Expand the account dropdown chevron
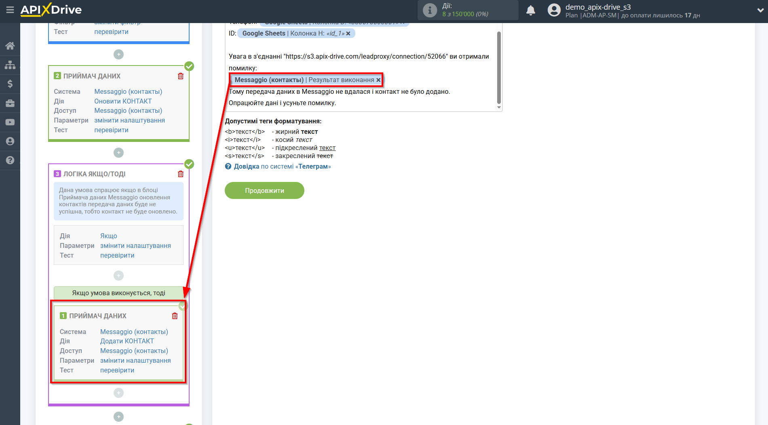 tap(760, 11)
